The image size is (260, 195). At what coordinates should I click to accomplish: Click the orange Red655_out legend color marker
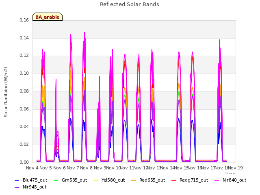[134, 180]
